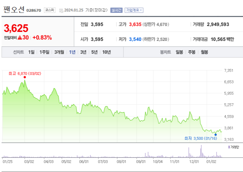This screenshot has width=243, height=172.
Task: Switch to 월봉 candle chart
Action: tap(204, 52)
